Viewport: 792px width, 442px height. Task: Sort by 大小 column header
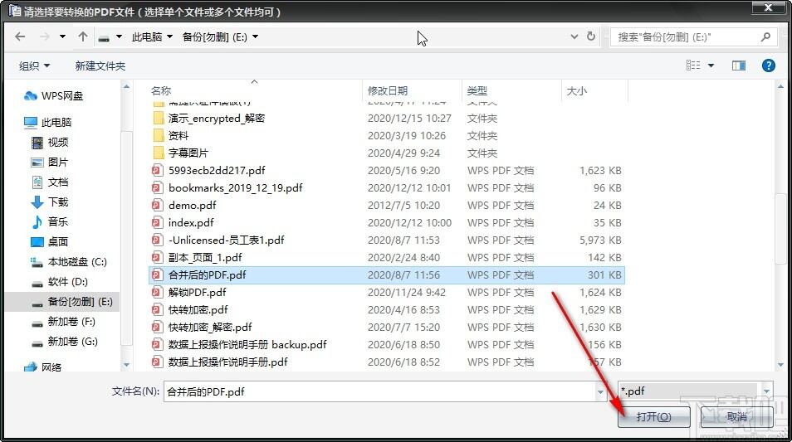point(577,91)
